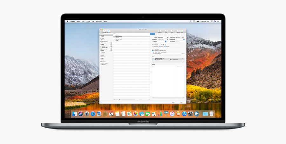Open Snapshots from the toolbar

point(160,31)
